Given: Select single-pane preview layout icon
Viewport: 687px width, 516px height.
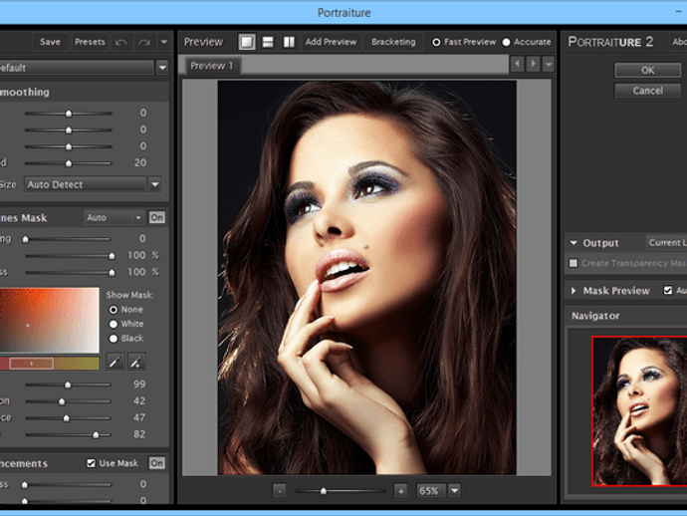Looking at the screenshot, I should click(247, 42).
